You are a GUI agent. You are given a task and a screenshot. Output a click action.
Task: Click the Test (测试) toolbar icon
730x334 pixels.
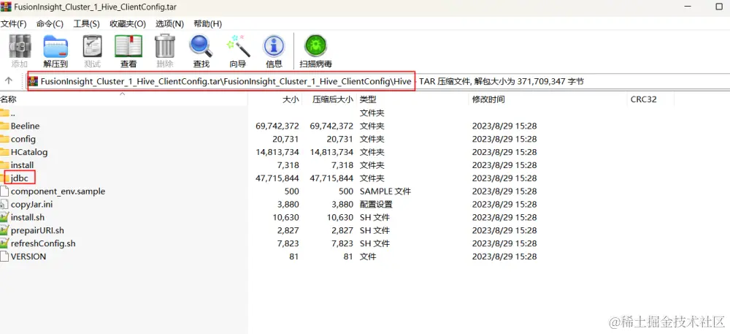[92, 46]
